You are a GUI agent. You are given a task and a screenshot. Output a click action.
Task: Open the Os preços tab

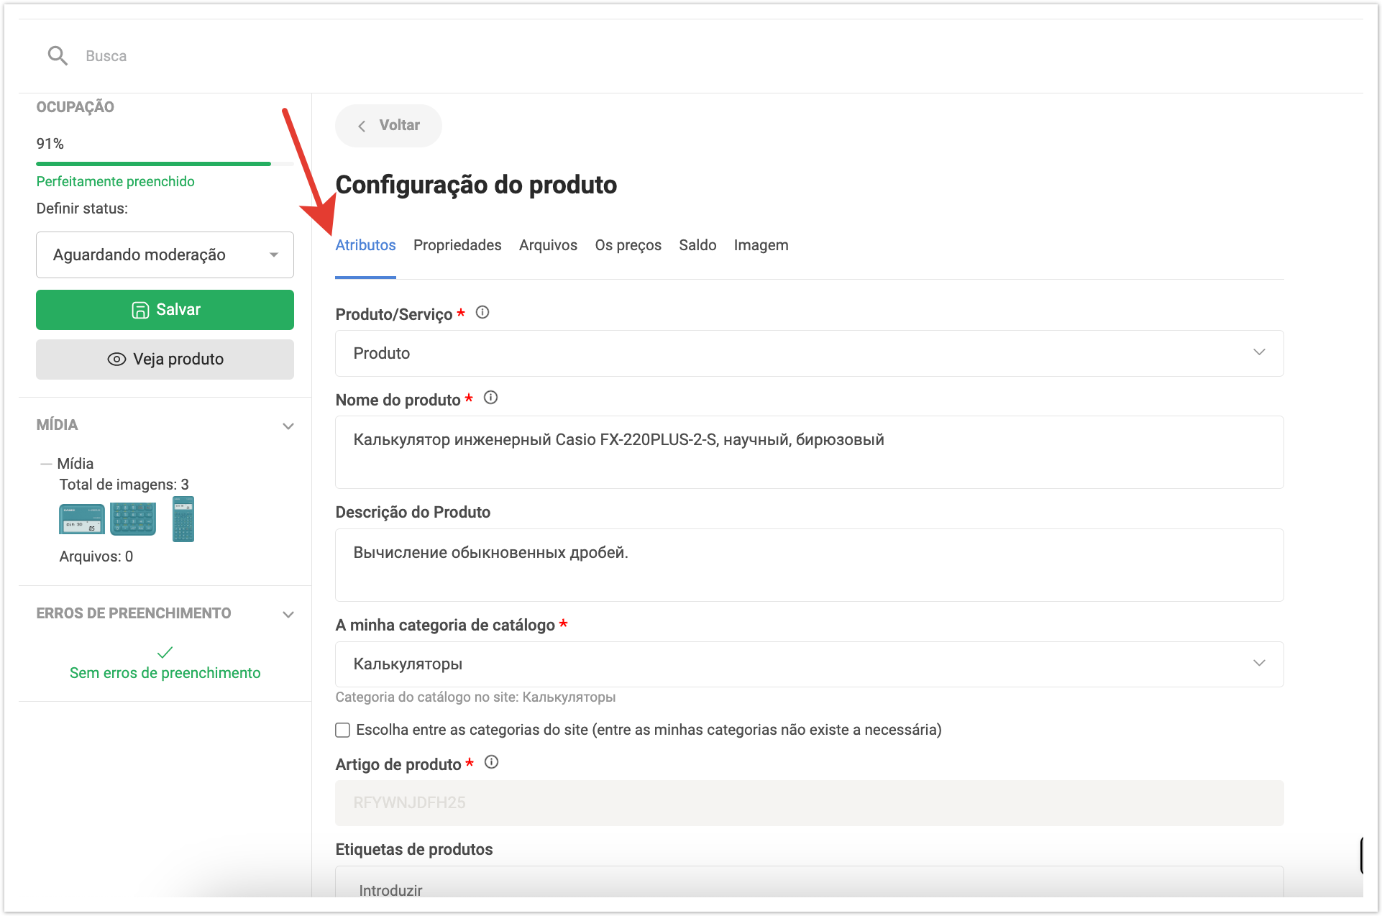point(628,245)
